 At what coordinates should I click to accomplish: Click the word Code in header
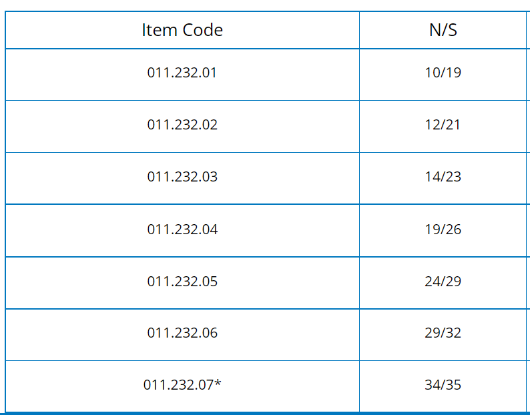(x=203, y=30)
